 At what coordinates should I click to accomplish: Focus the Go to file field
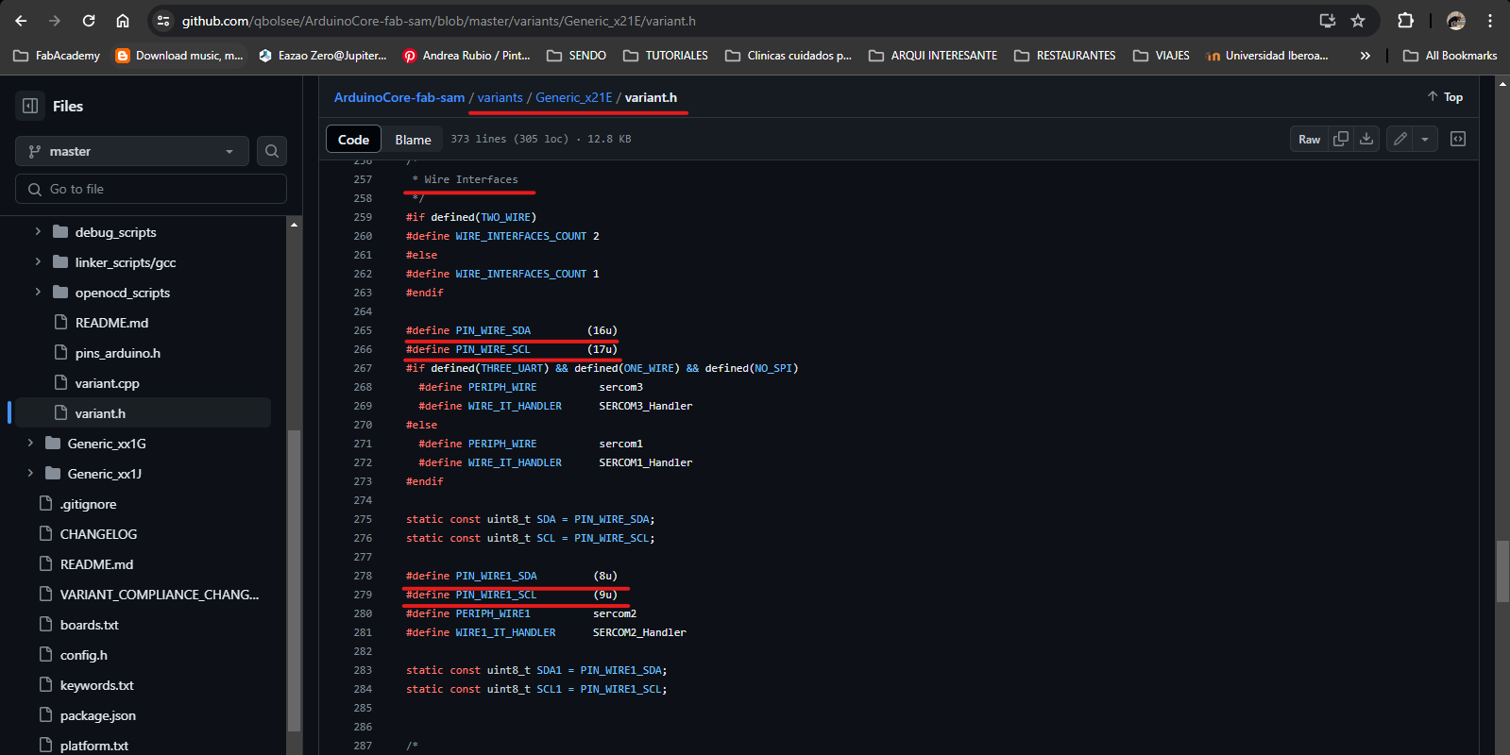click(151, 189)
